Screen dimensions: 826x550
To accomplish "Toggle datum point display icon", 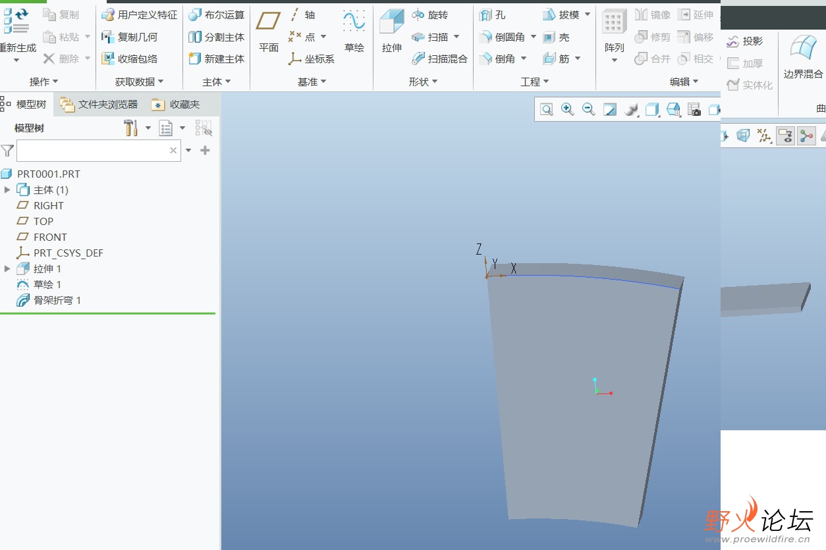I will pos(764,136).
